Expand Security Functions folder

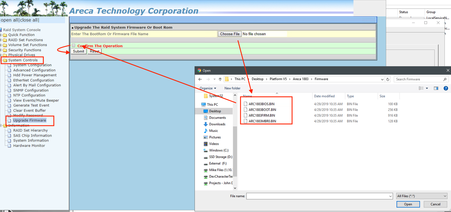click(1, 50)
